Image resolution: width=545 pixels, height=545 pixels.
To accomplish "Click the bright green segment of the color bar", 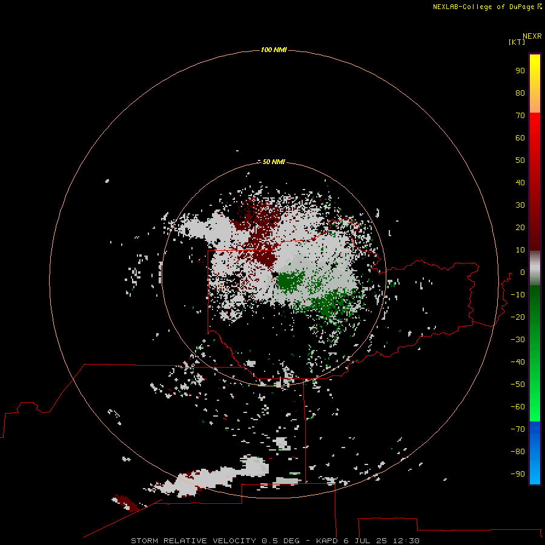I will (535, 354).
